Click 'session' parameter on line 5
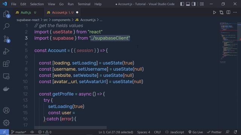The image size is (241, 135). coord(85,51)
